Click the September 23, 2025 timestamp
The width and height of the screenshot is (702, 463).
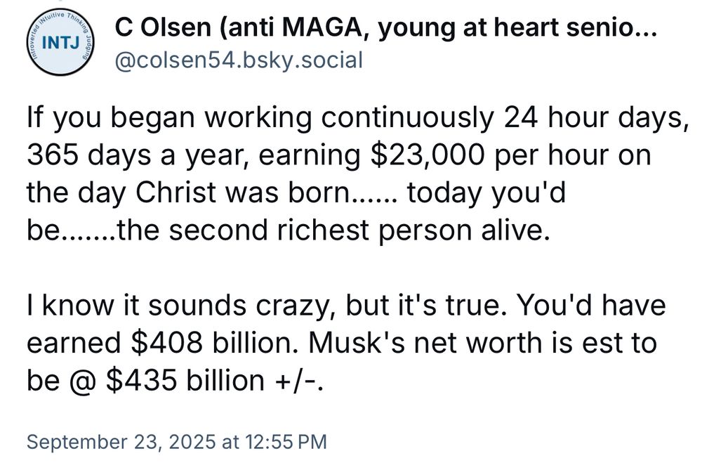(x=176, y=442)
